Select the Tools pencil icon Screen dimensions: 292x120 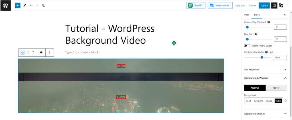[25, 5]
